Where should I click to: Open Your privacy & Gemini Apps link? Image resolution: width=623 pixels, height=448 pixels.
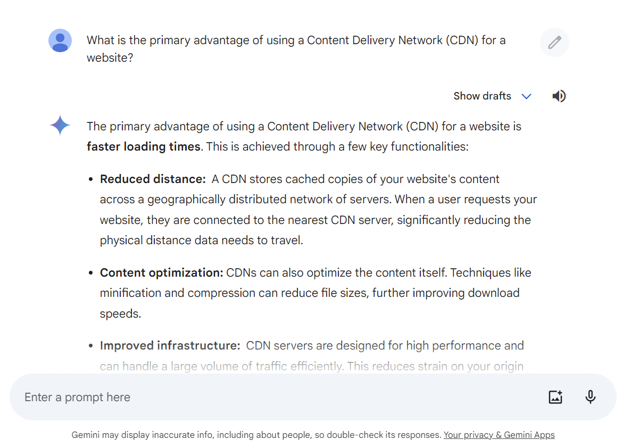[x=499, y=435]
